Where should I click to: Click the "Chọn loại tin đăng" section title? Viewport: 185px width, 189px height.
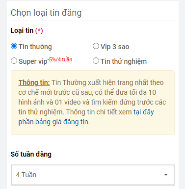46,13
